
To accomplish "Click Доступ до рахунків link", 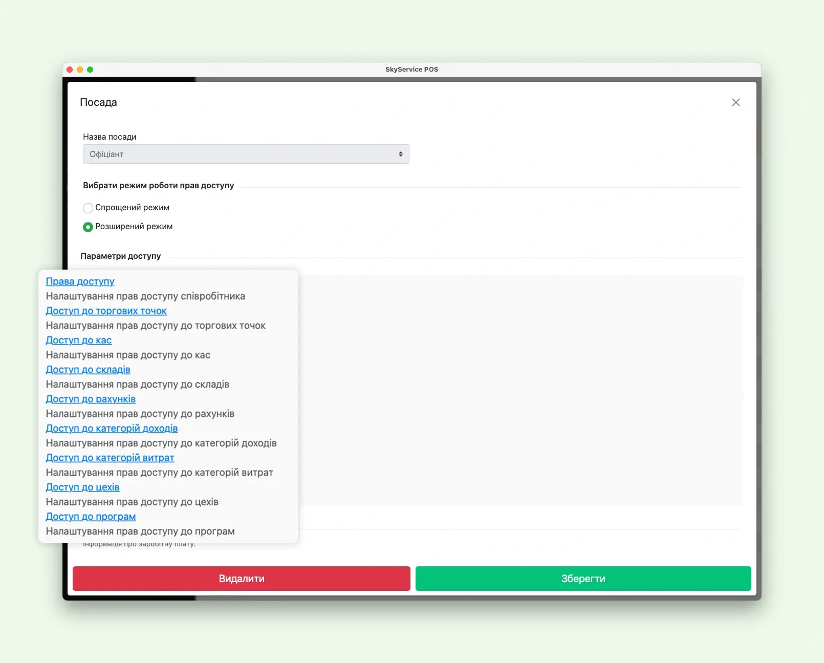I will 91,399.
